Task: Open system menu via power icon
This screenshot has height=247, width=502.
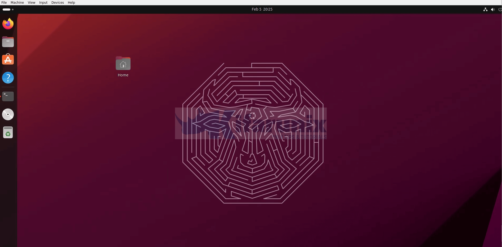Action: click(500, 9)
